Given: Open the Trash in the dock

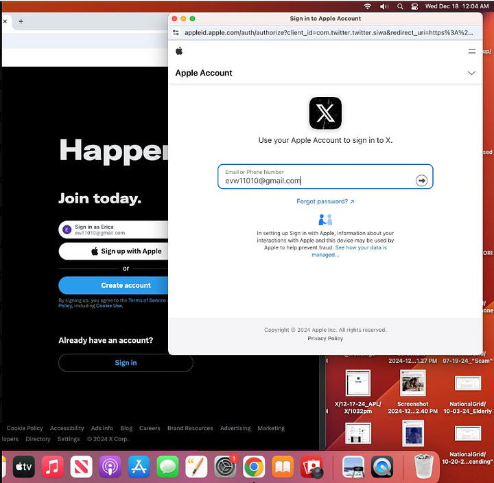Looking at the screenshot, I should pyautogui.click(x=423, y=467).
